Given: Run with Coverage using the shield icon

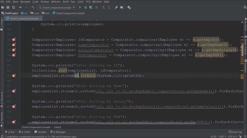Looking at the screenshot, I should coord(91,7).
